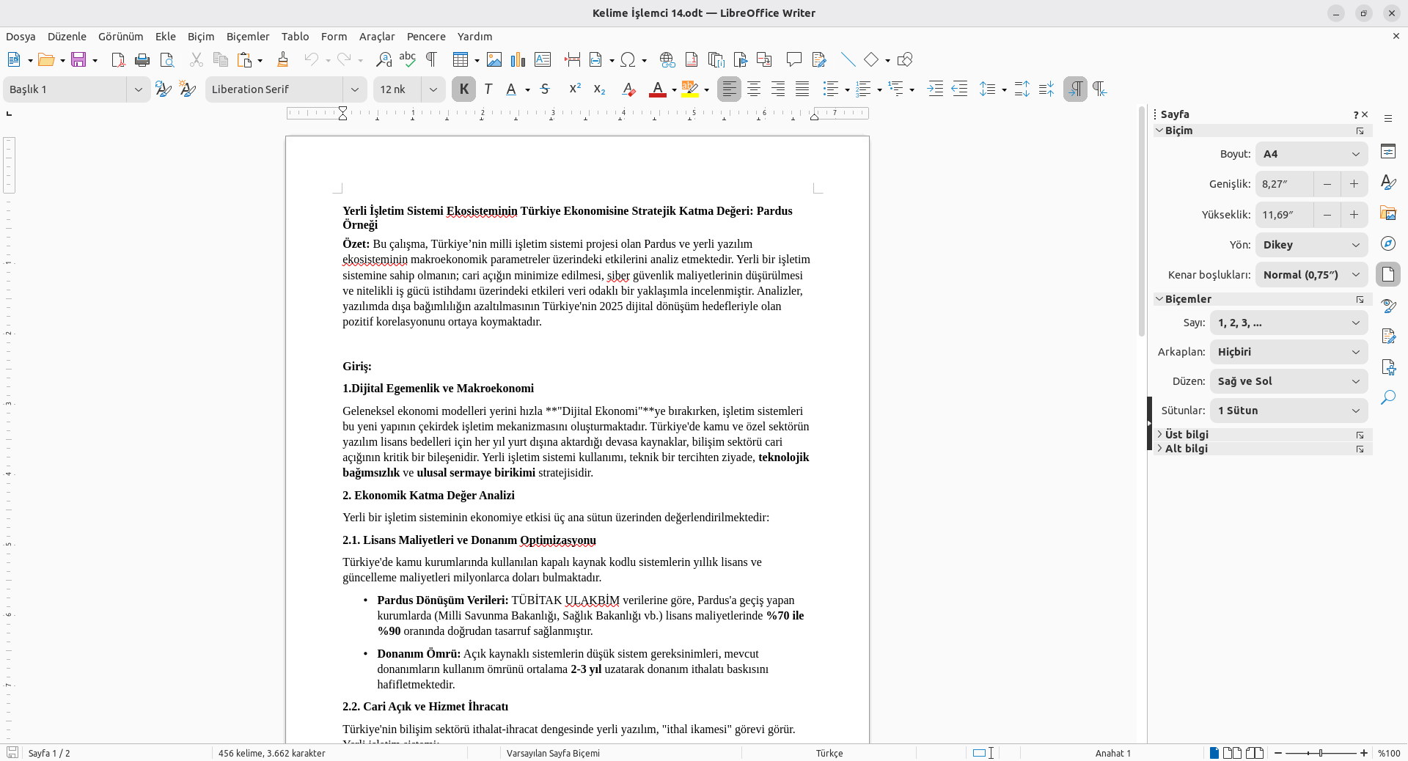Image resolution: width=1408 pixels, height=761 pixels.
Task: Expand the Üst bilgi section
Action: point(1187,435)
